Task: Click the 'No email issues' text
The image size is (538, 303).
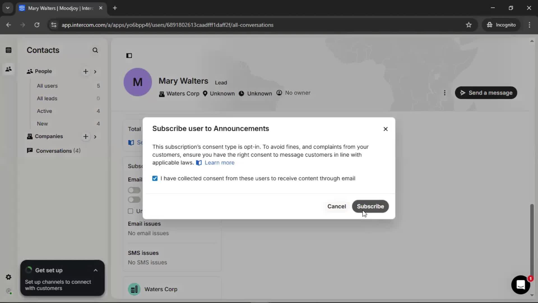Action: (148, 233)
